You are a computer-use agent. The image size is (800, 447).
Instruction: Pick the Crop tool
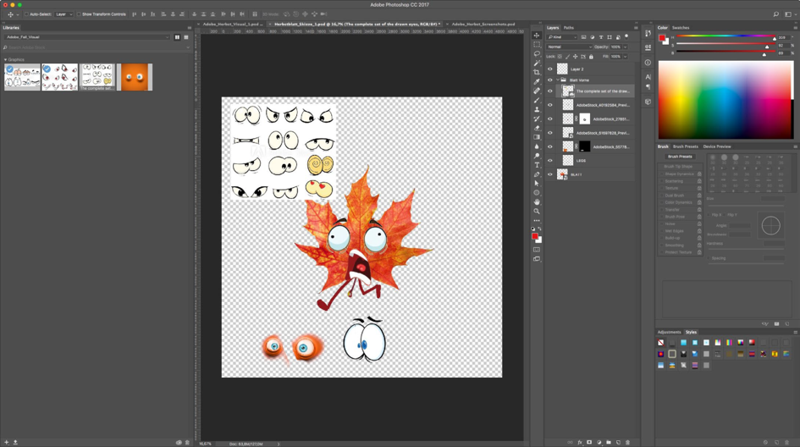click(x=537, y=73)
